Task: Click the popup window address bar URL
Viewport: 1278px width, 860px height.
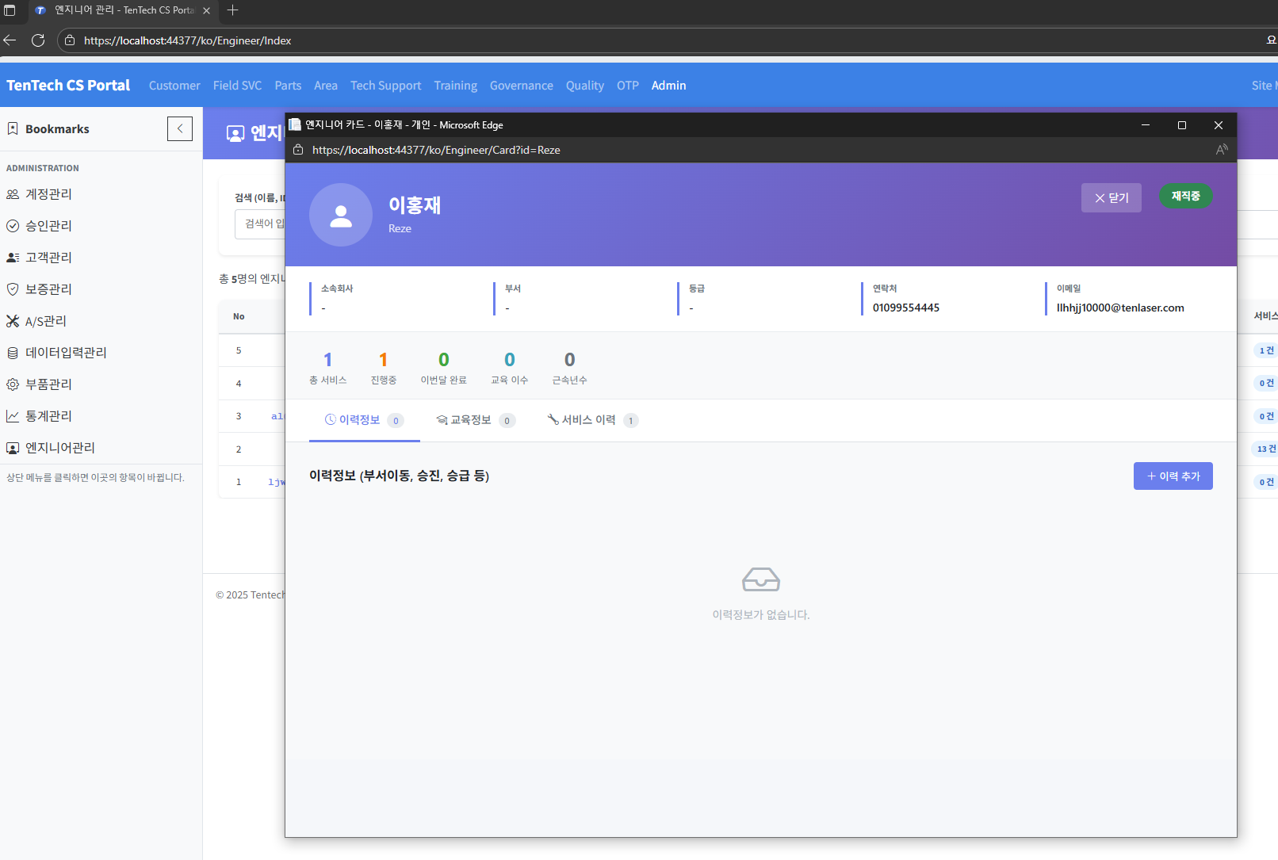Action: (436, 150)
